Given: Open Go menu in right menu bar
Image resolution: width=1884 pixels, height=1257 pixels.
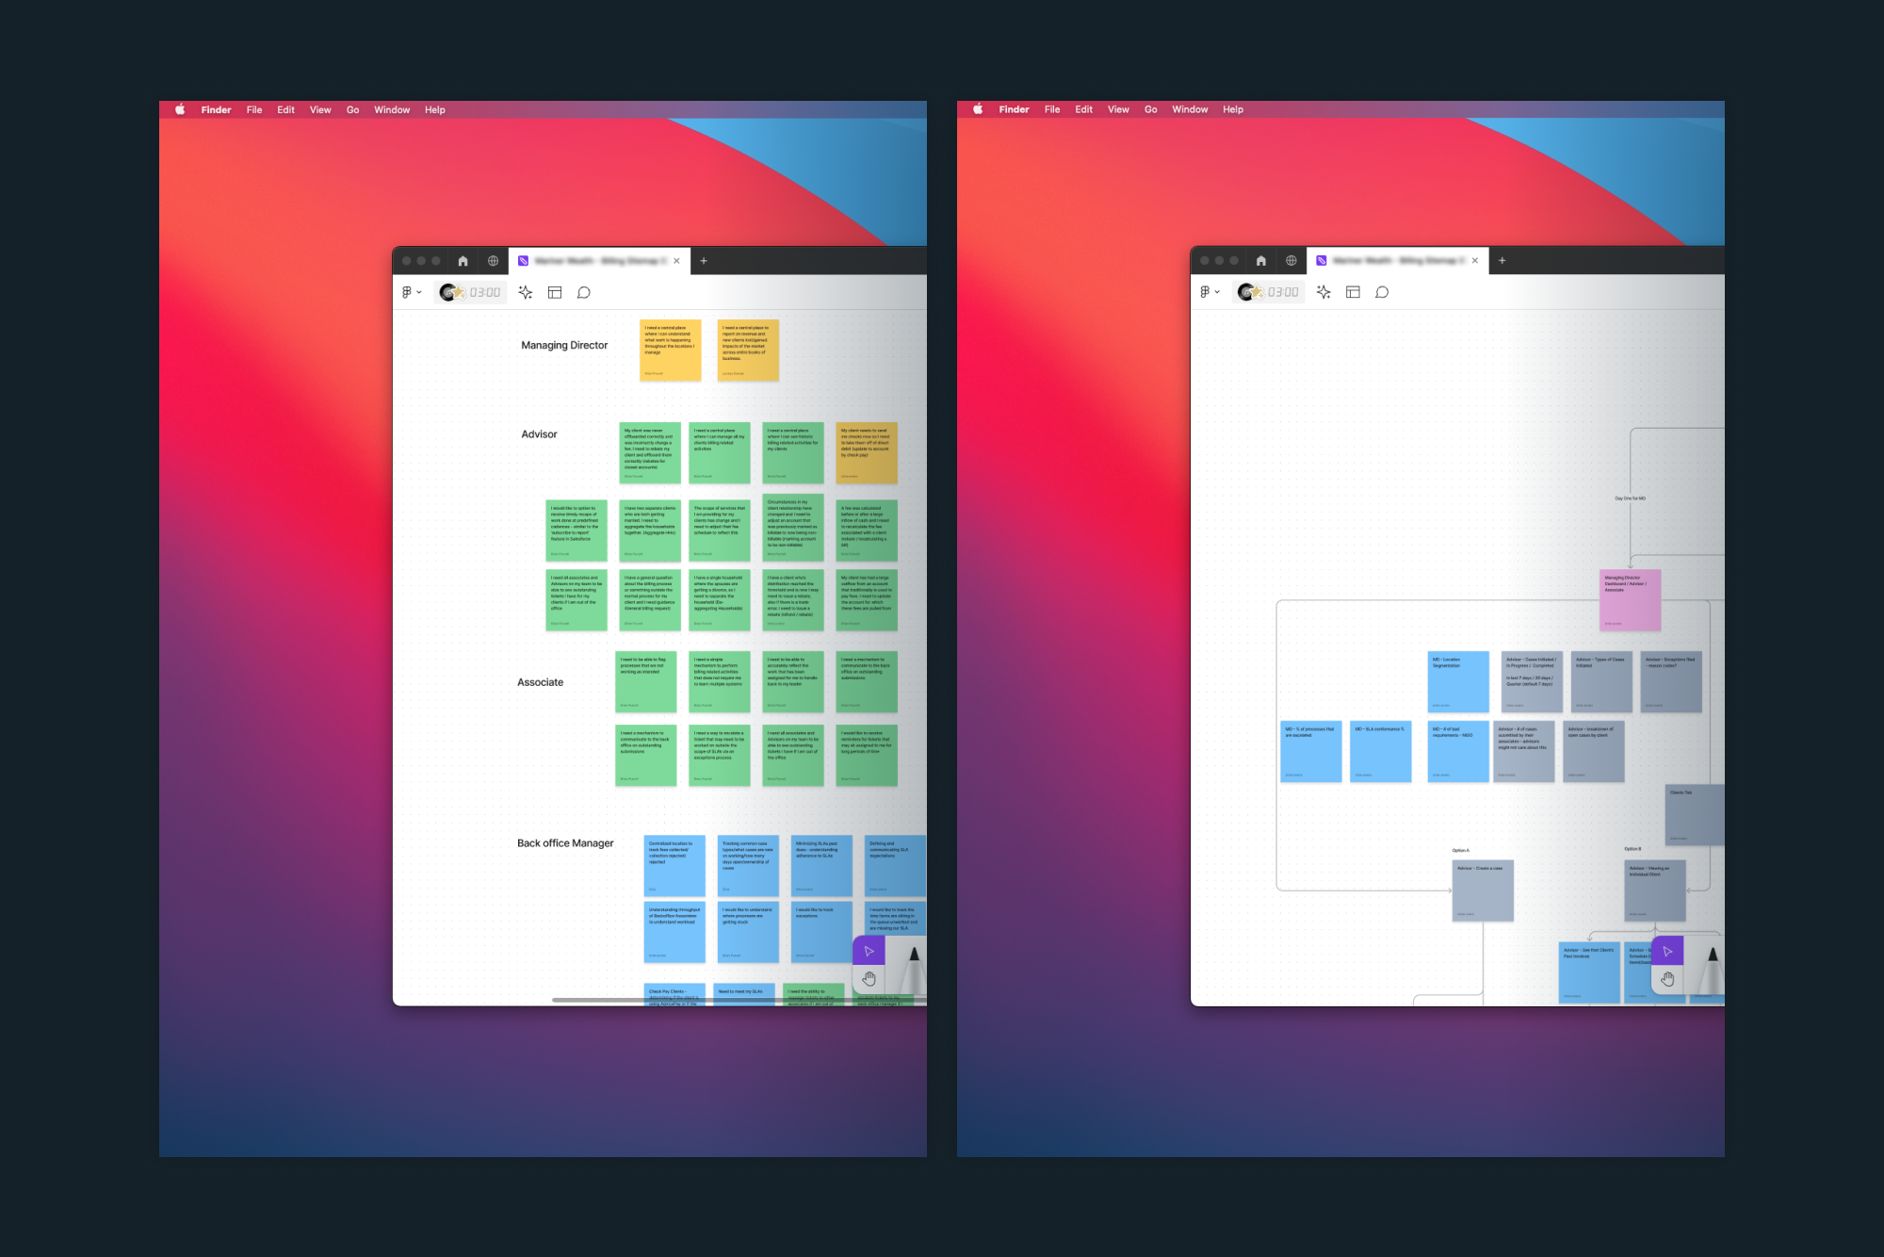Looking at the screenshot, I should pyautogui.click(x=1150, y=110).
